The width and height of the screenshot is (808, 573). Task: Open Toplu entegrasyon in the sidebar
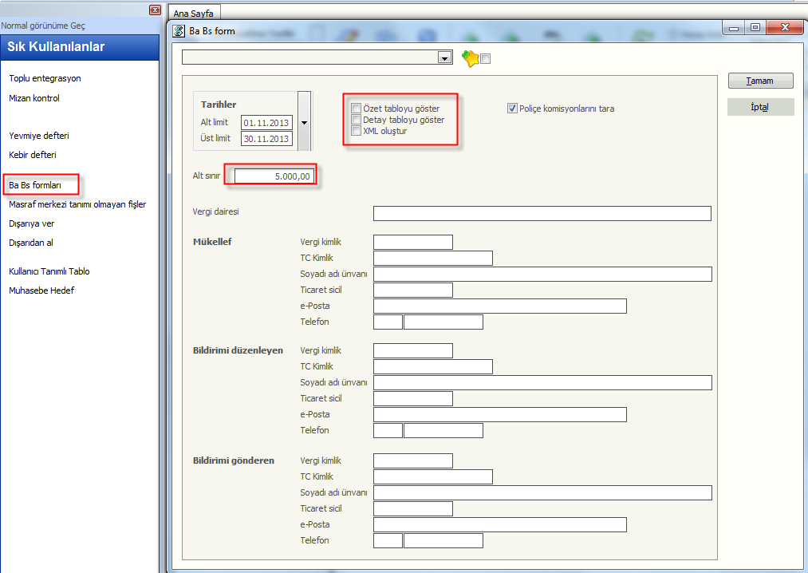(45, 78)
